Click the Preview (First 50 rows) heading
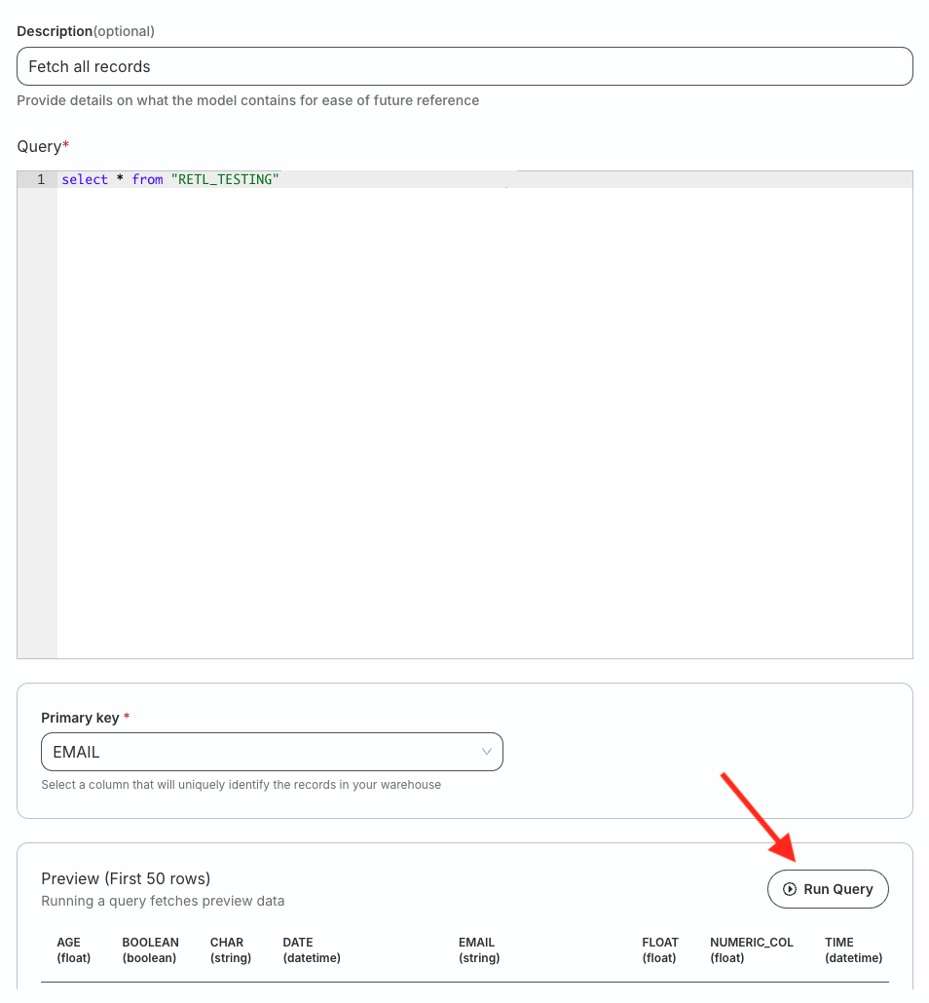929x1003 pixels. pos(126,878)
